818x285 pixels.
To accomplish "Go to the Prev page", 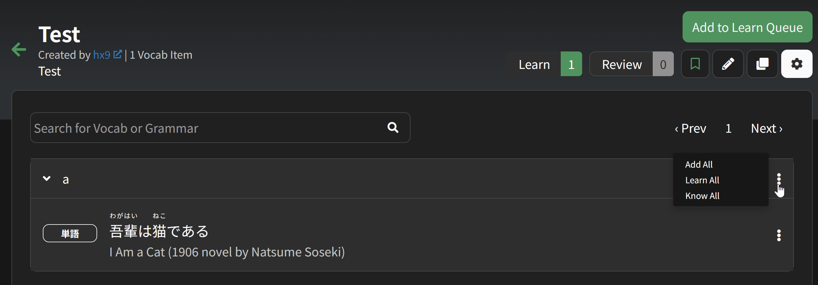I will pos(690,129).
